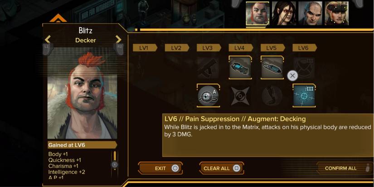Click the stats list scrollbar handle
Image resolution: width=374 pixels, height=187 pixels.
[115, 165]
